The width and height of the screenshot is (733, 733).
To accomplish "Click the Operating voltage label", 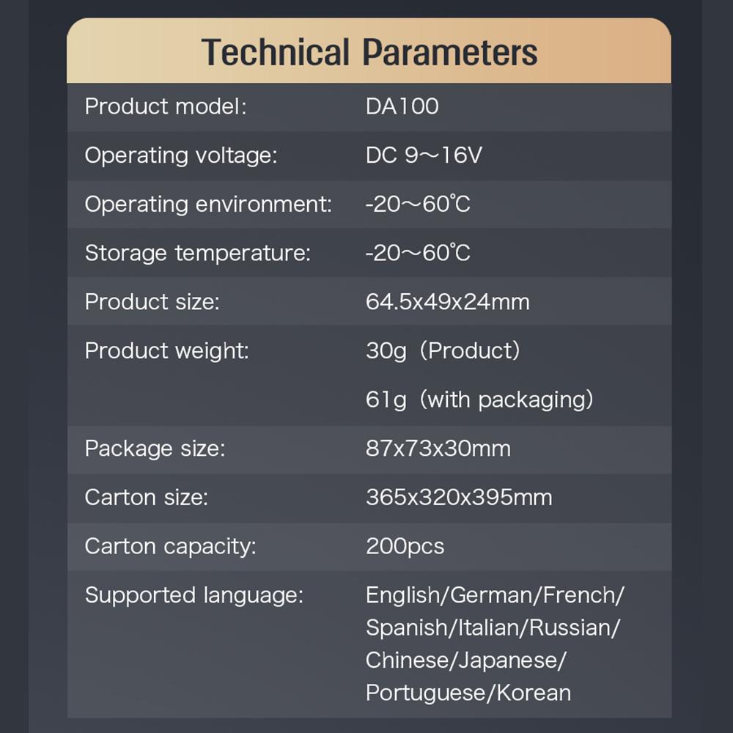I will [x=181, y=155].
